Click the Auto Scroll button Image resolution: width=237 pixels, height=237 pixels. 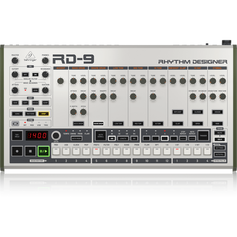(100, 136)
